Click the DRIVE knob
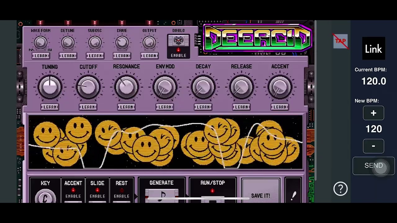This screenshot has height=223, width=397. [122, 43]
